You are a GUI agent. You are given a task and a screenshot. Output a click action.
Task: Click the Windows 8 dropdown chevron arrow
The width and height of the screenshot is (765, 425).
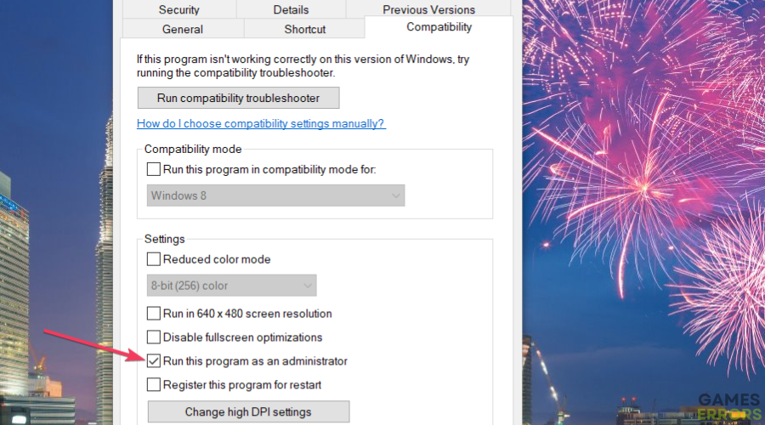[x=395, y=195]
